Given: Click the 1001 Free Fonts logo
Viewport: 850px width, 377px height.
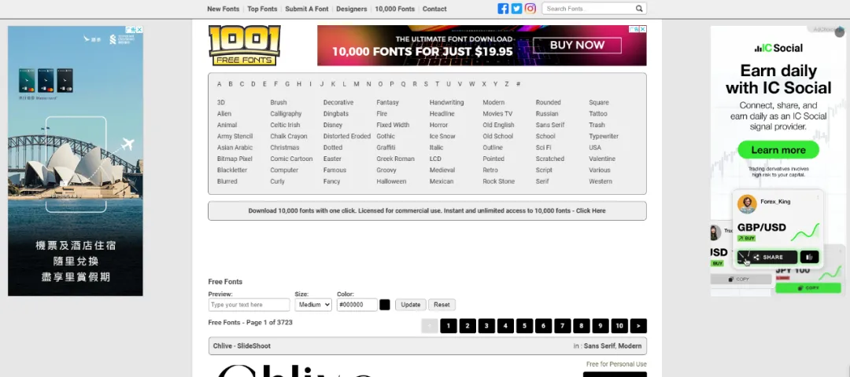Looking at the screenshot, I should [245, 46].
